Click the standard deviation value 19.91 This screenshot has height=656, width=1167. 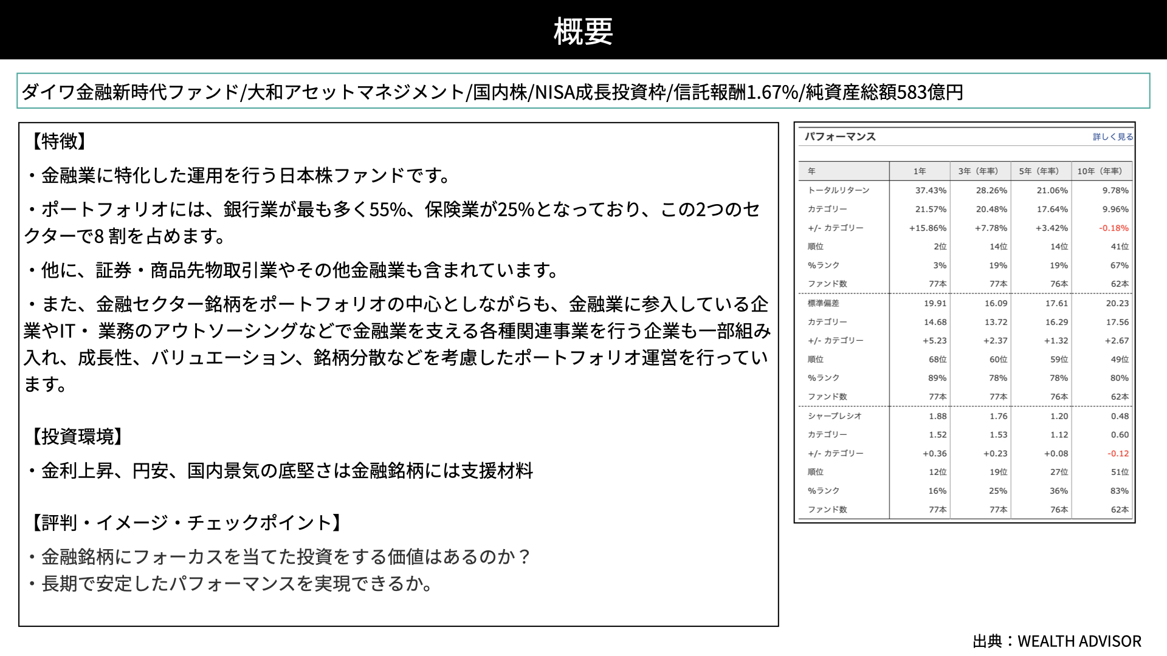(935, 303)
